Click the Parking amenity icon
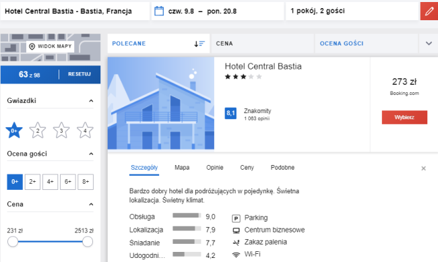Image resolution: width=438 pixels, height=262 pixels. coord(236,218)
